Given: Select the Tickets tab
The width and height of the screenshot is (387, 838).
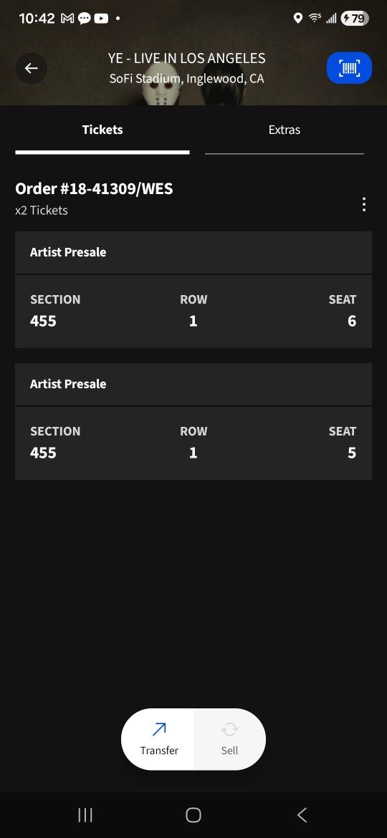Looking at the screenshot, I should point(102,130).
